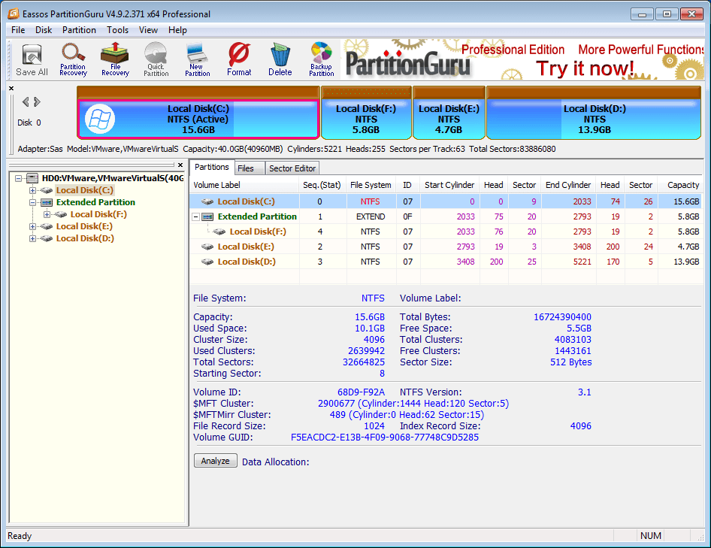The width and height of the screenshot is (711, 548).
Task: Click the Start Cylinder column header
Action: coord(449,185)
